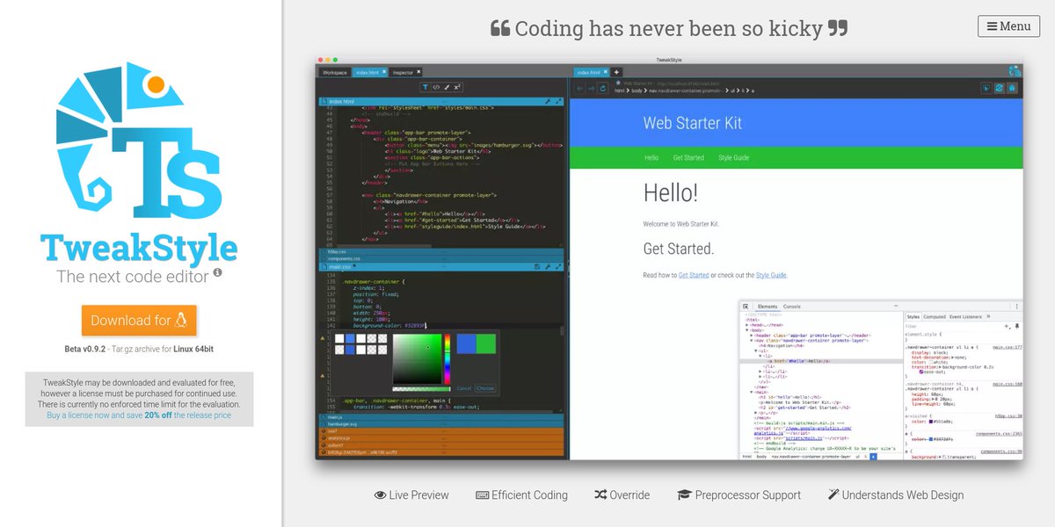Toggle the funnel filter icon in editor toolbar
Image resolution: width=1055 pixels, height=527 pixels.
tap(425, 87)
